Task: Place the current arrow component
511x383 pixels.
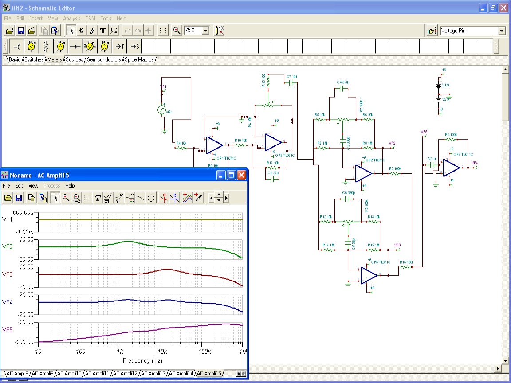Action: point(75,47)
